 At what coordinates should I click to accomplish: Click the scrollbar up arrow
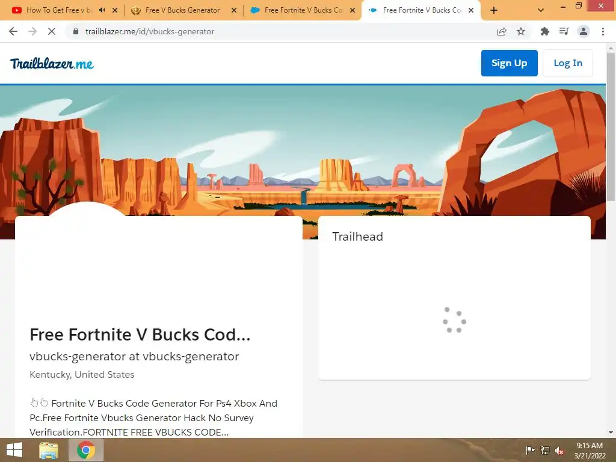coord(611,48)
